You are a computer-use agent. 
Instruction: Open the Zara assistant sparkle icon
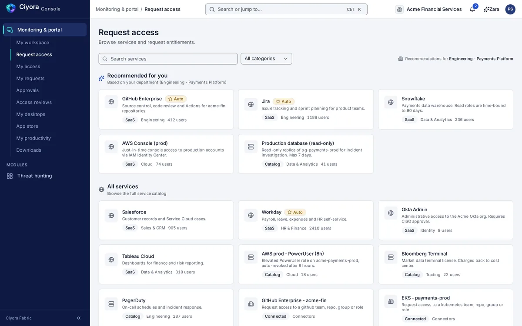[486, 9]
